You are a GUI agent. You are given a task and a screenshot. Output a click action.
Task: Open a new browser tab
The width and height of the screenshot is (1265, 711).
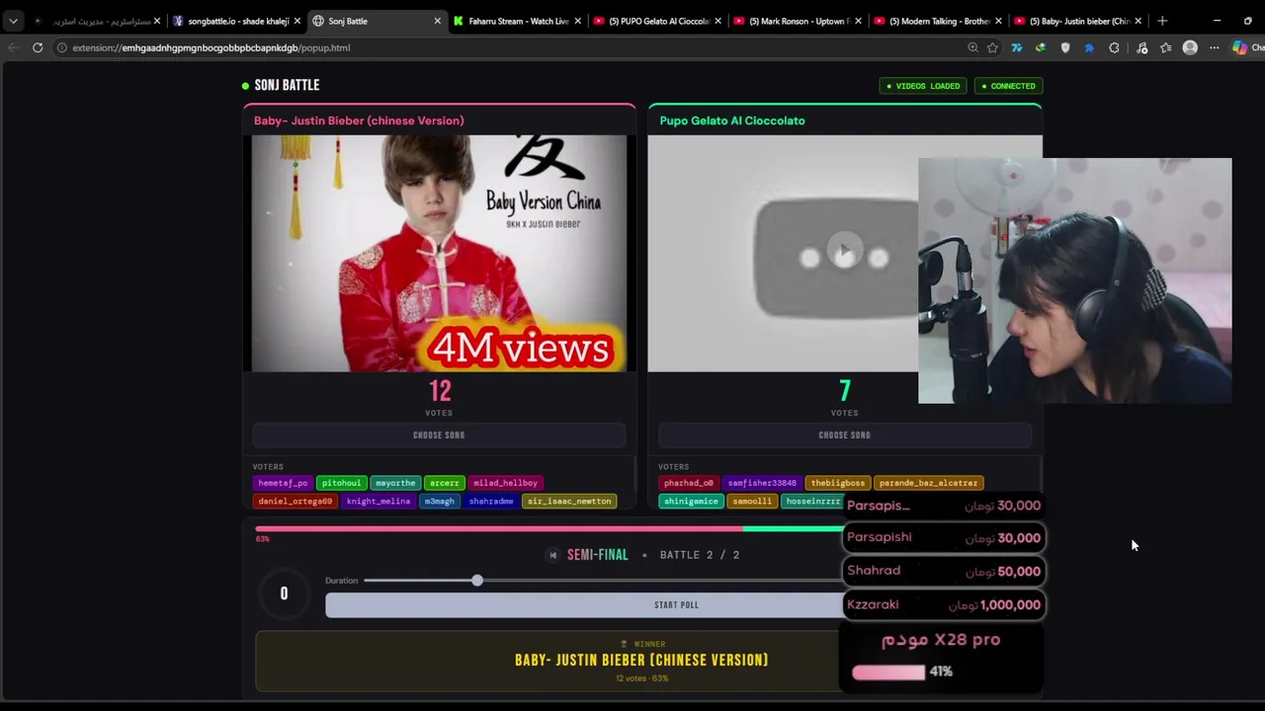point(1162,21)
